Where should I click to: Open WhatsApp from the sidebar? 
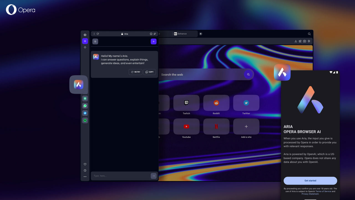[x=85, y=106]
